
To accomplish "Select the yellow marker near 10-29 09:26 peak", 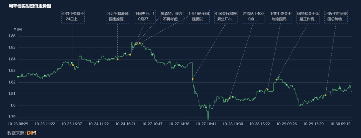I will [x=276, y=80].
